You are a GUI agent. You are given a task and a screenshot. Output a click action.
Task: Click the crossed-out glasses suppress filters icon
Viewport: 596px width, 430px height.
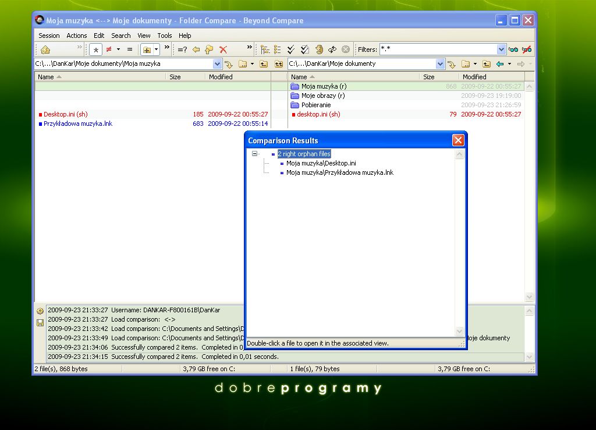[x=527, y=50]
